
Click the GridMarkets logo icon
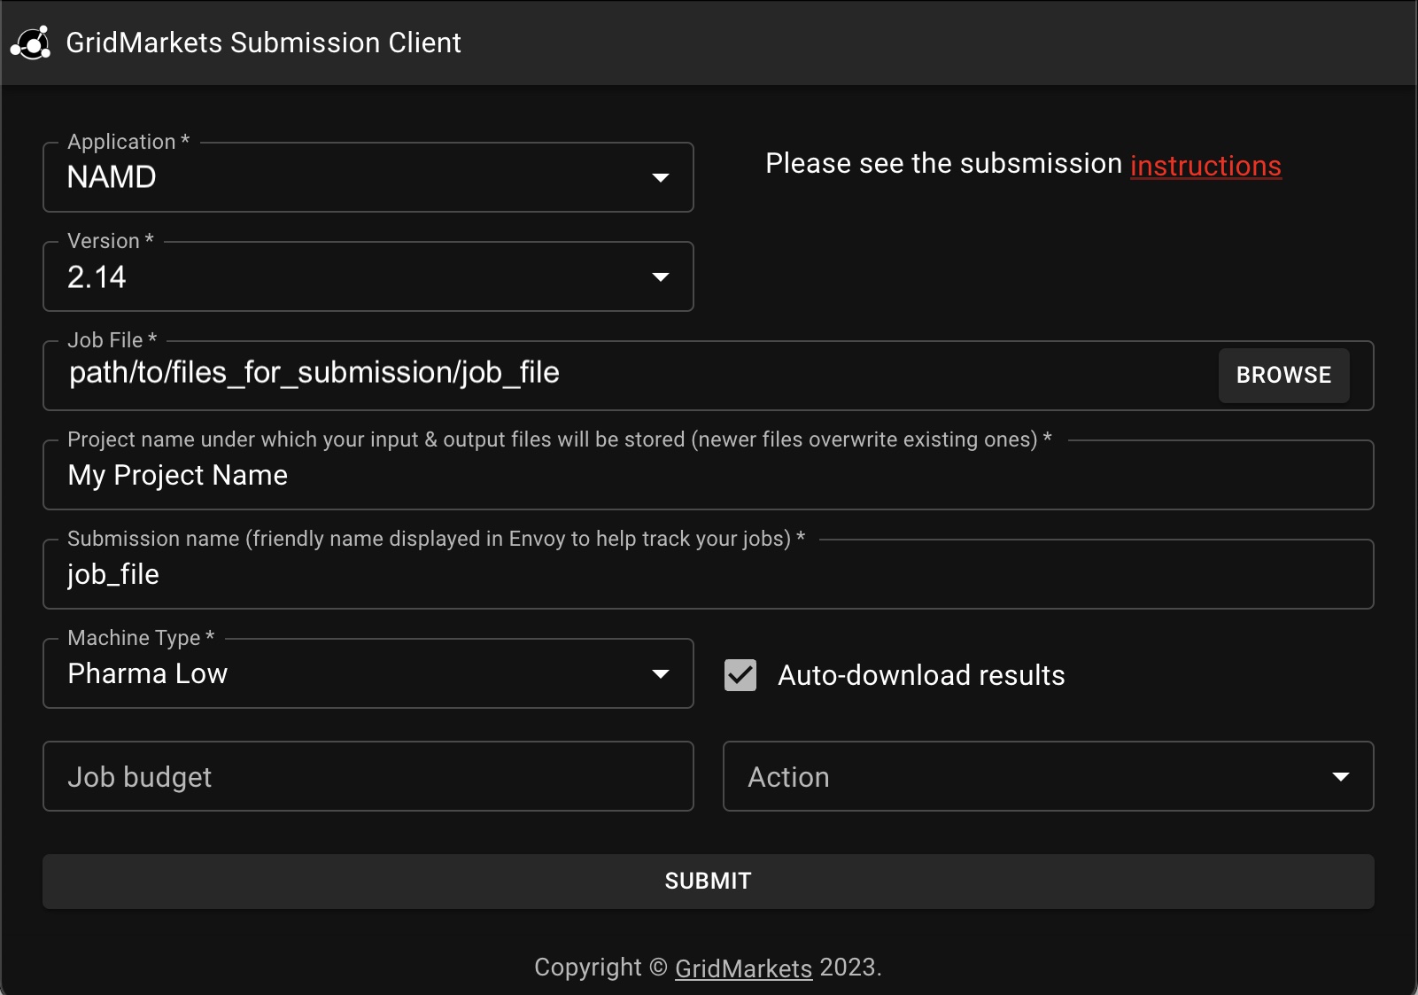pos(31,43)
